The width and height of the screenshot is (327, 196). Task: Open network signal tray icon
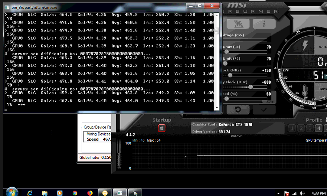(294, 193)
